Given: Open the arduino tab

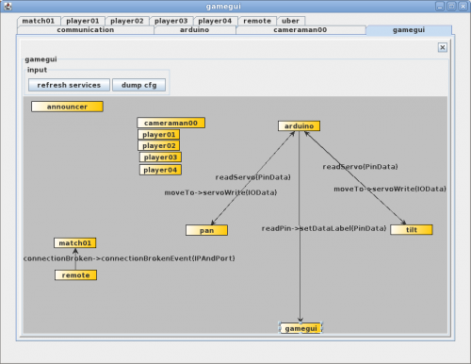Looking at the screenshot, I should pyautogui.click(x=194, y=30).
